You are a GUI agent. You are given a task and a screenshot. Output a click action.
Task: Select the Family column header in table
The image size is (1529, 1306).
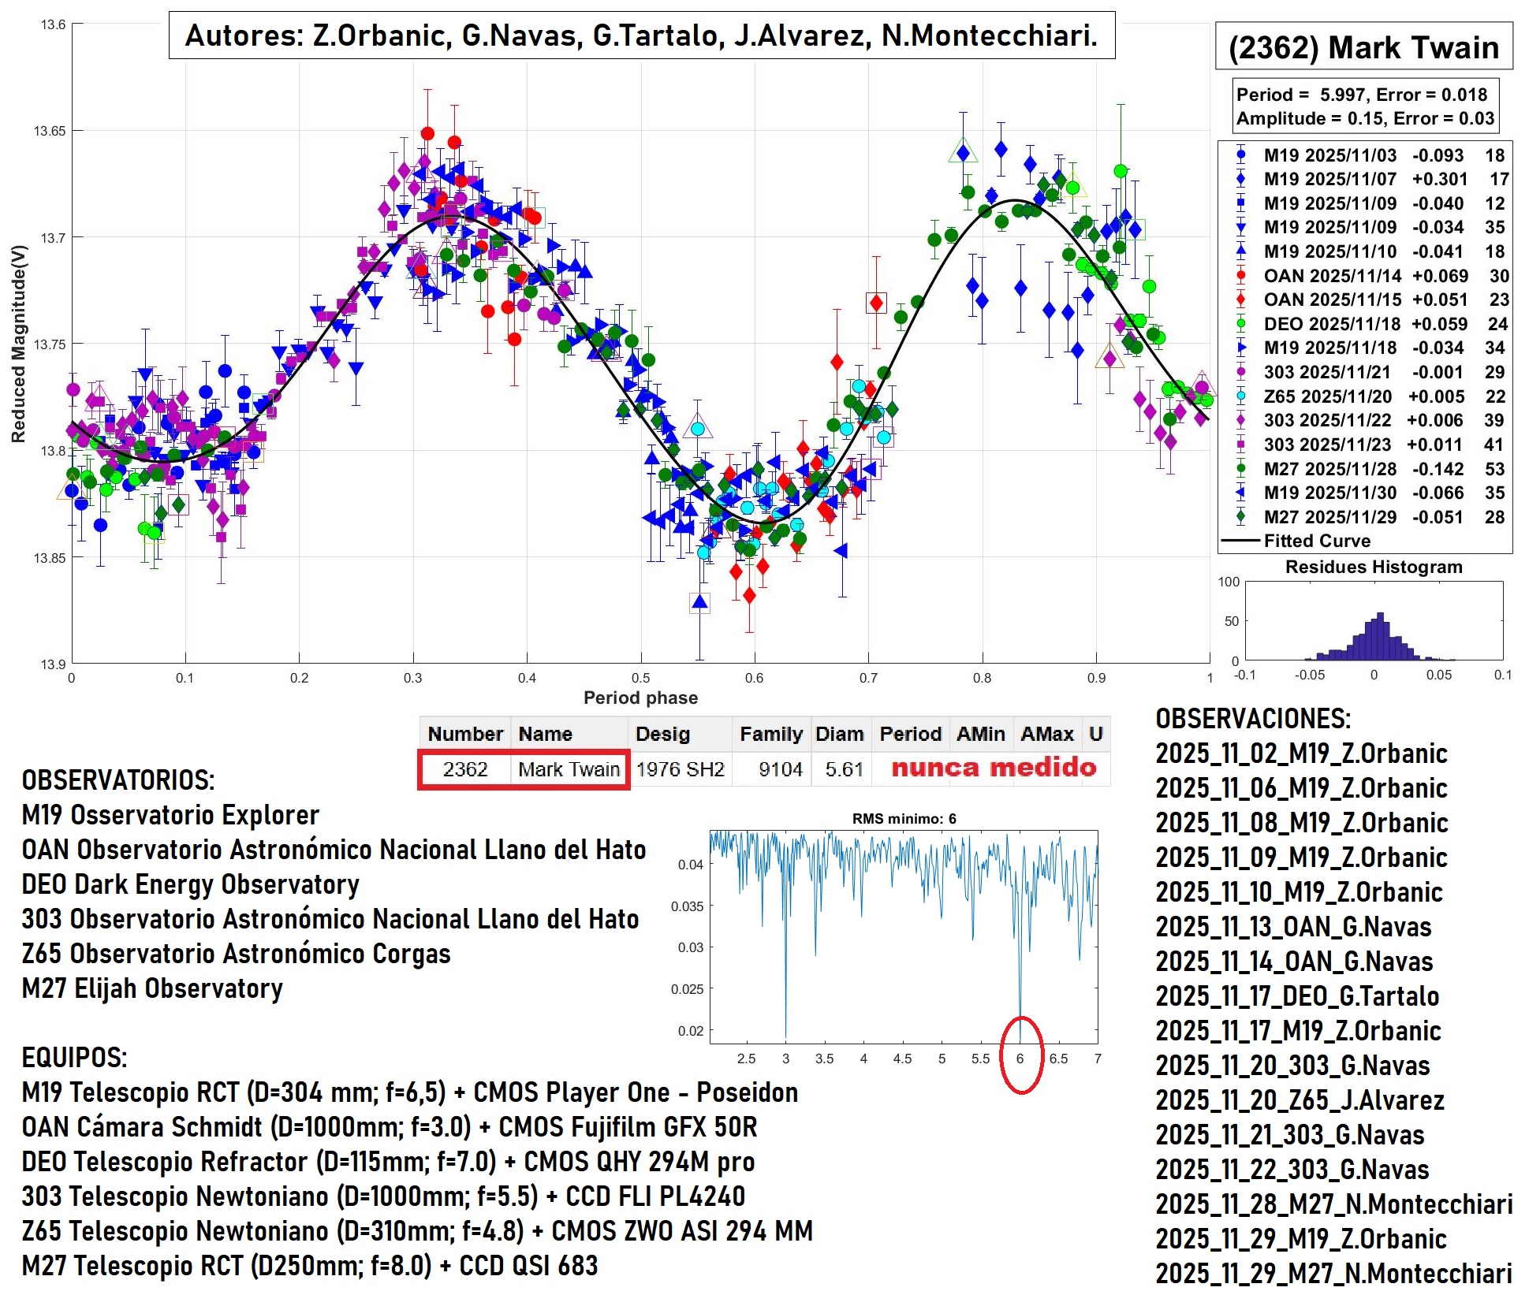coord(770,734)
